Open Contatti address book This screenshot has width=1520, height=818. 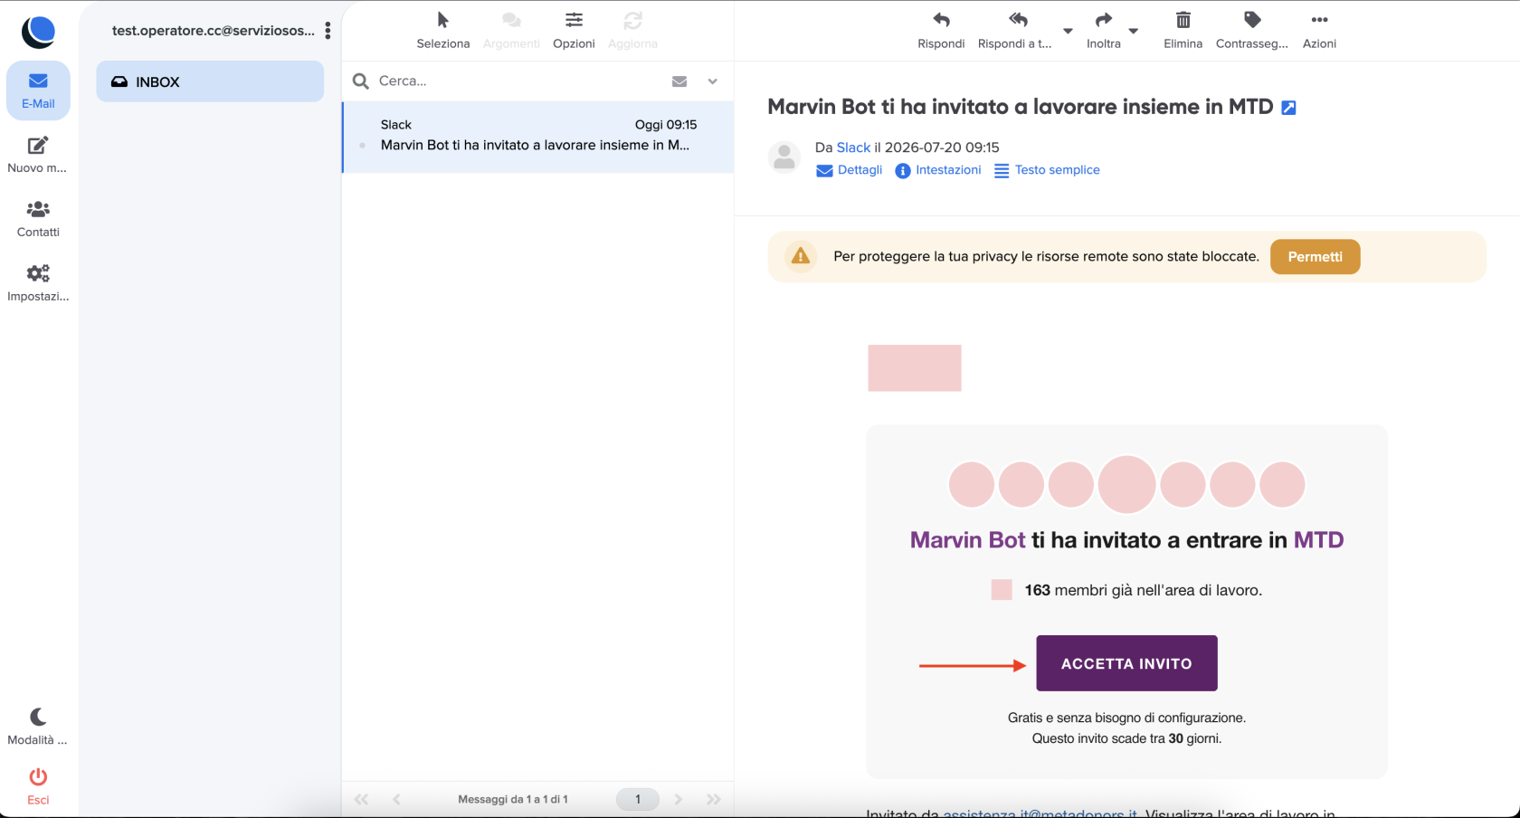[x=38, y=219]
